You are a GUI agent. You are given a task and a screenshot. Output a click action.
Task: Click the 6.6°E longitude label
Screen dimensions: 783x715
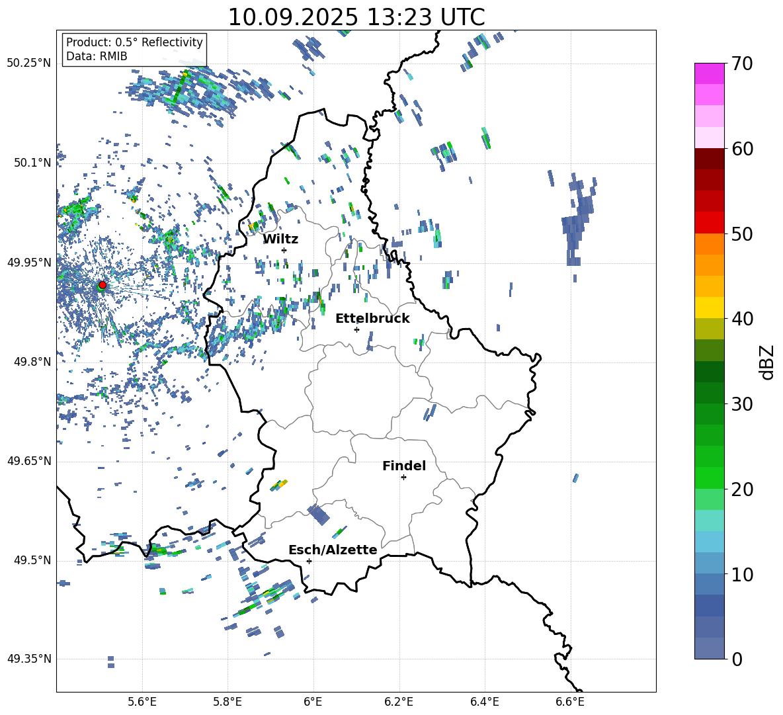(x=570, y=702)
